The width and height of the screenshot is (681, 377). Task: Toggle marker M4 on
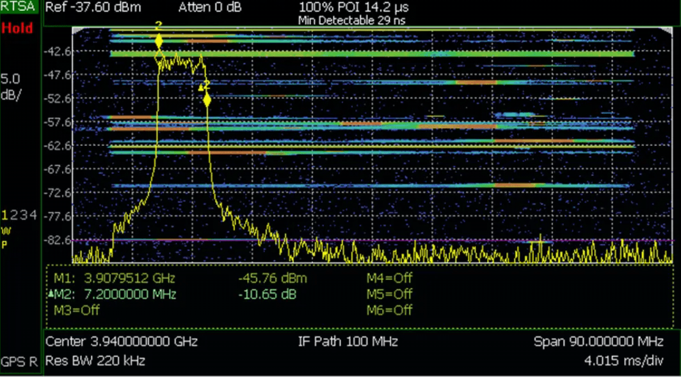click(391, 278)
